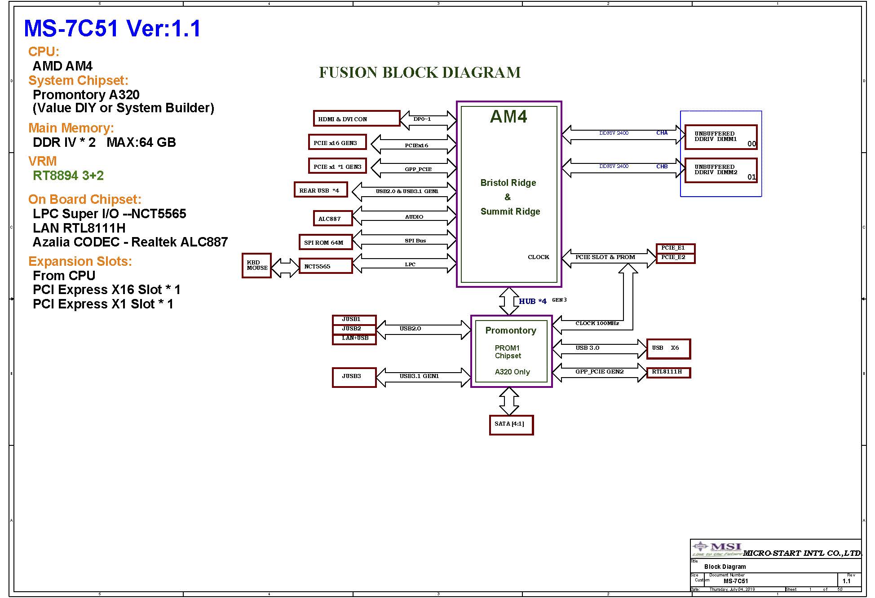Click the 'SPI ROM 64M' block

(326, 242)
